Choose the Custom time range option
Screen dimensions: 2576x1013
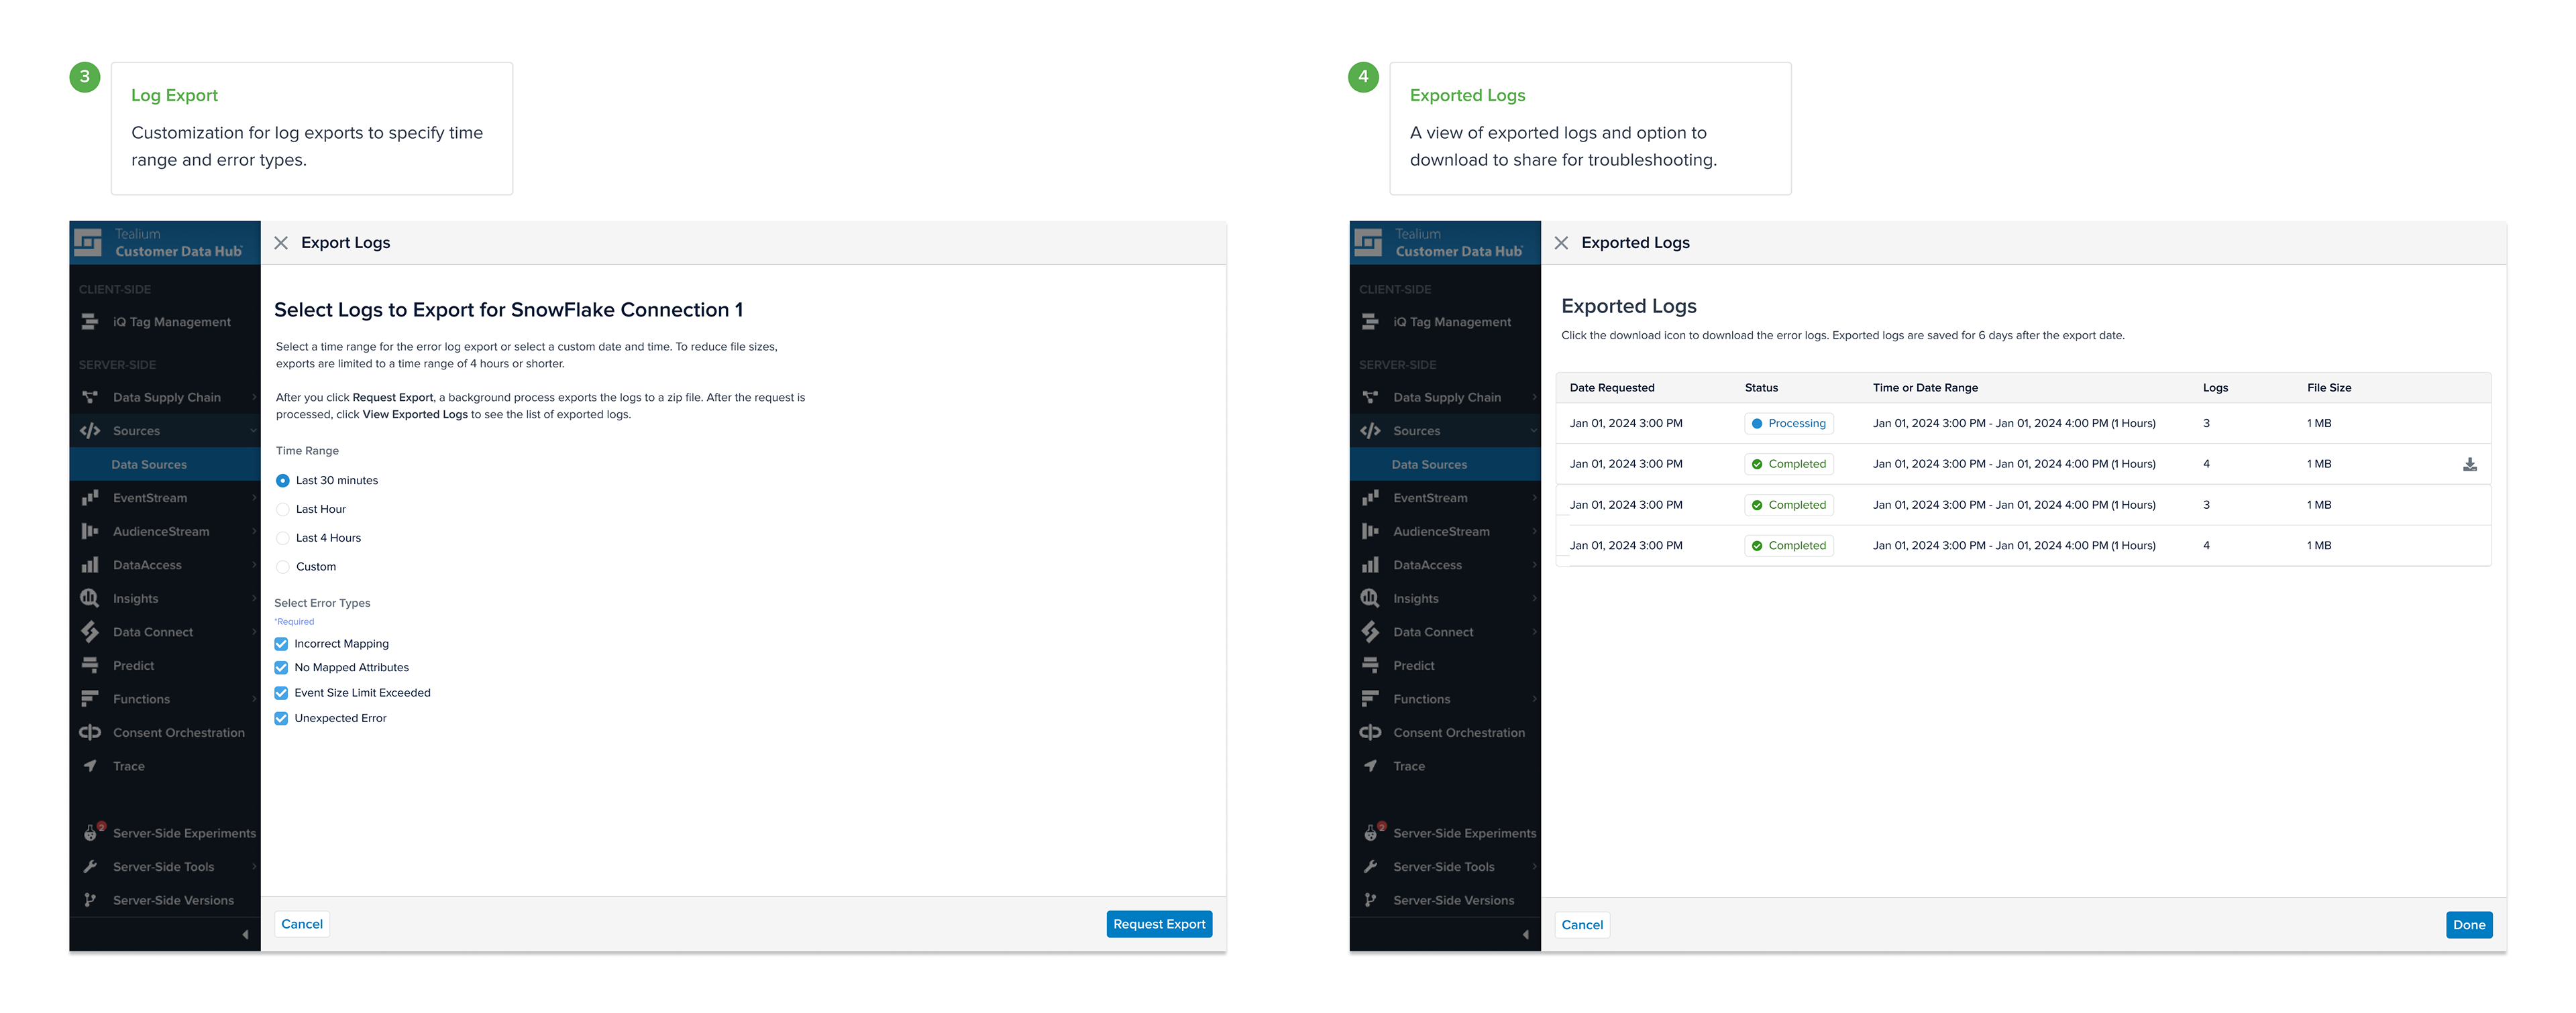tap(283, 567)
